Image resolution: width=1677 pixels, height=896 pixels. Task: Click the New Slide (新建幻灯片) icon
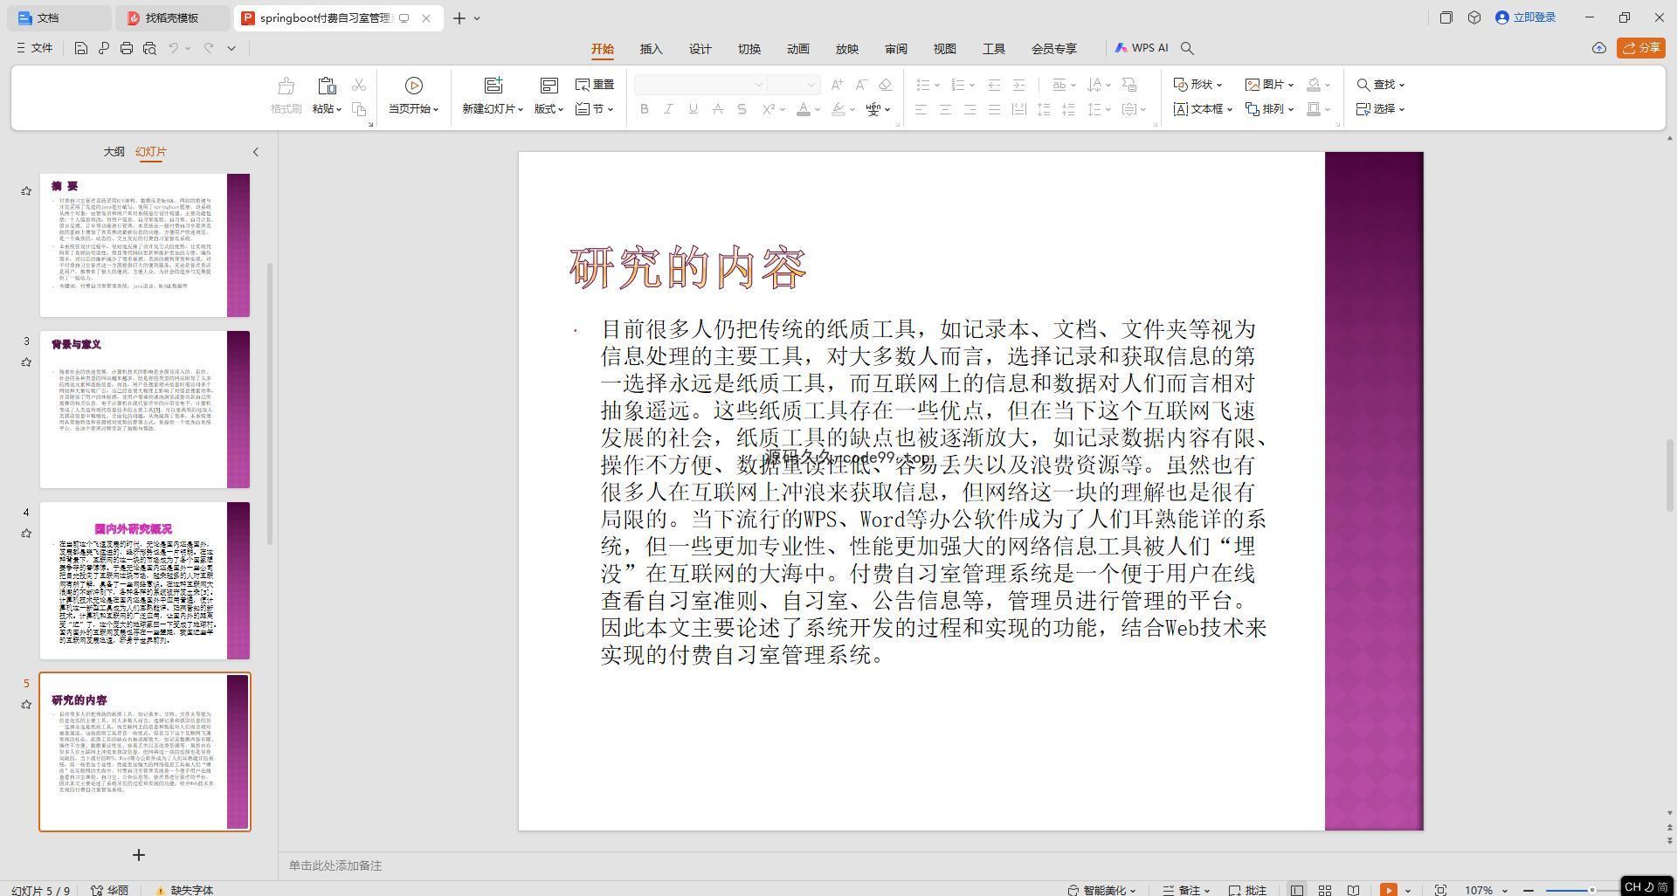pyautogui.click(x=493, y=85)
